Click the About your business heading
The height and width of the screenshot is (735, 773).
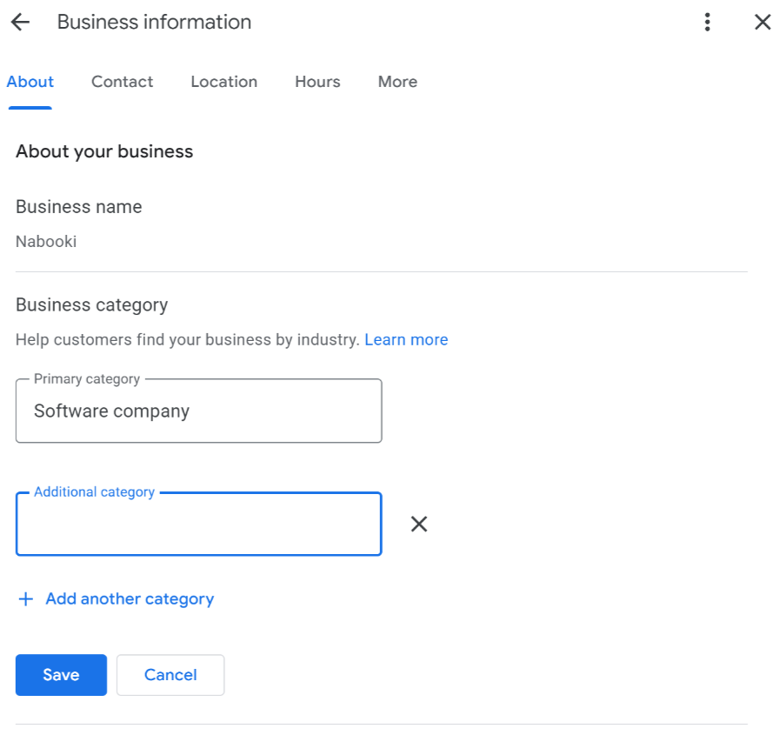coord(104,151)
